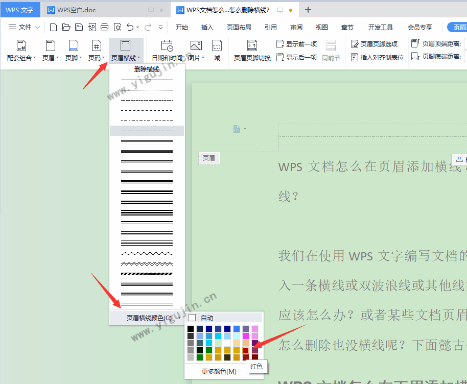Click the 页脚底端距离 icon

pyautogui.click(x=415, y=56)
